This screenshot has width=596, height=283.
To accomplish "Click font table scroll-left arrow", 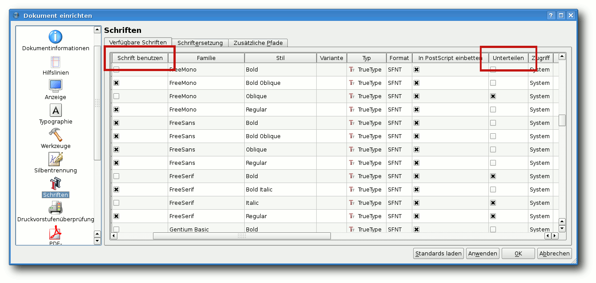I will click(x=114, y=235).
